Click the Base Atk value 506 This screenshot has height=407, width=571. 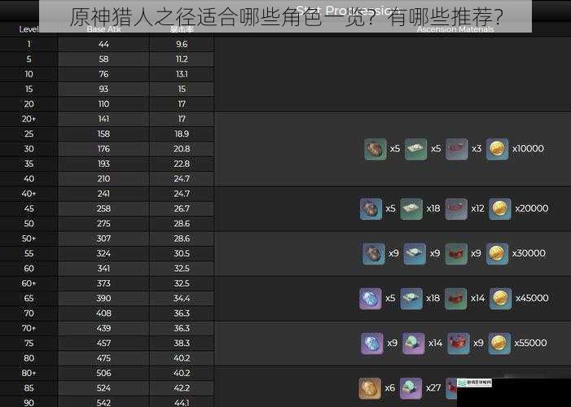(103, 373)
